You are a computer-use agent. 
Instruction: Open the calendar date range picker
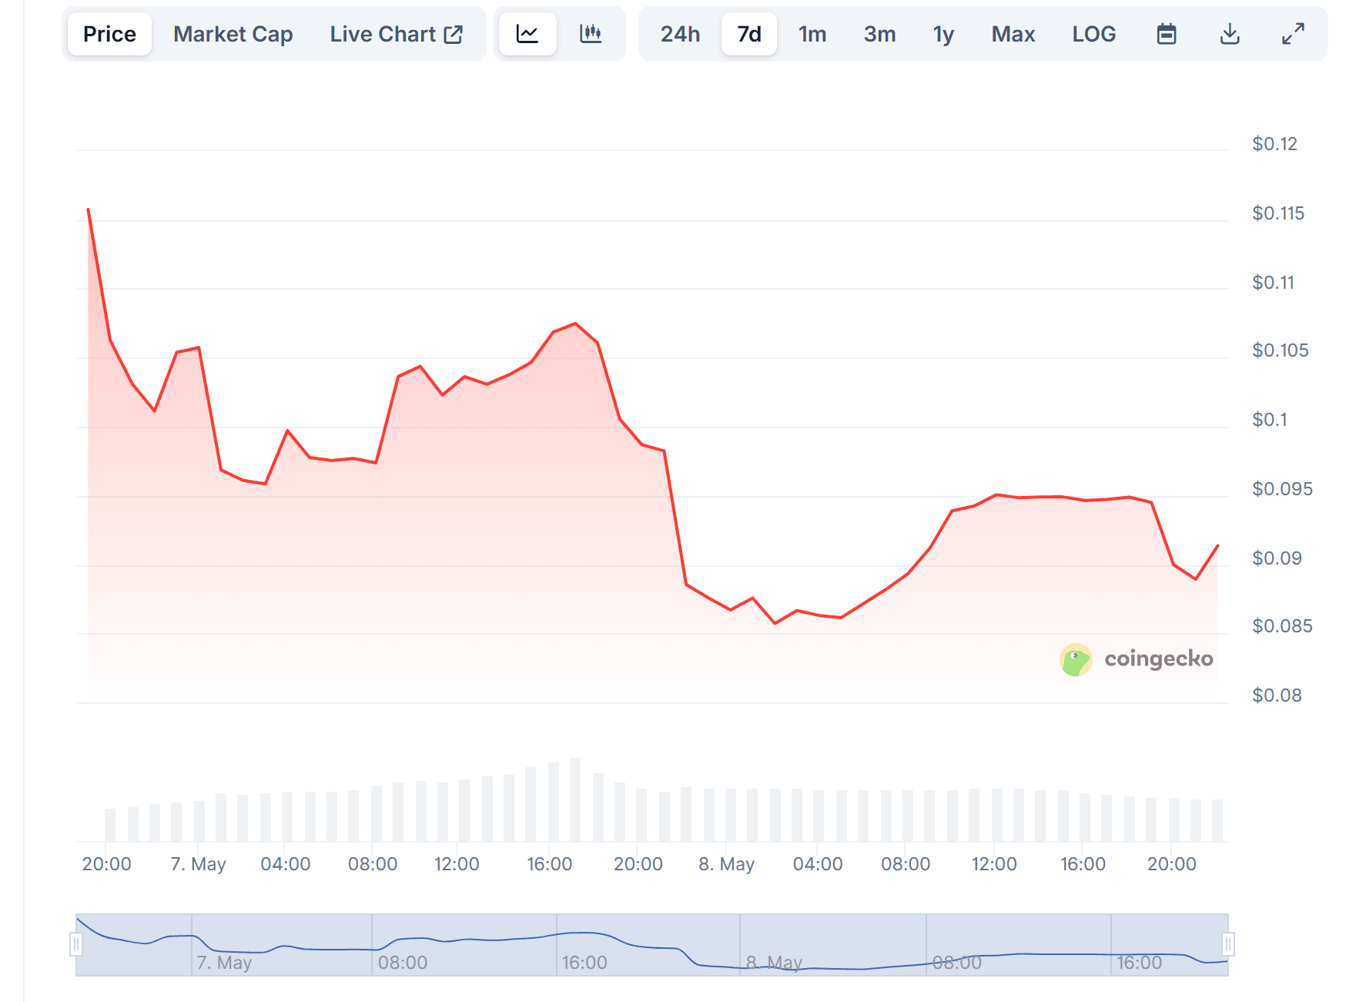tap(1167, 34)
